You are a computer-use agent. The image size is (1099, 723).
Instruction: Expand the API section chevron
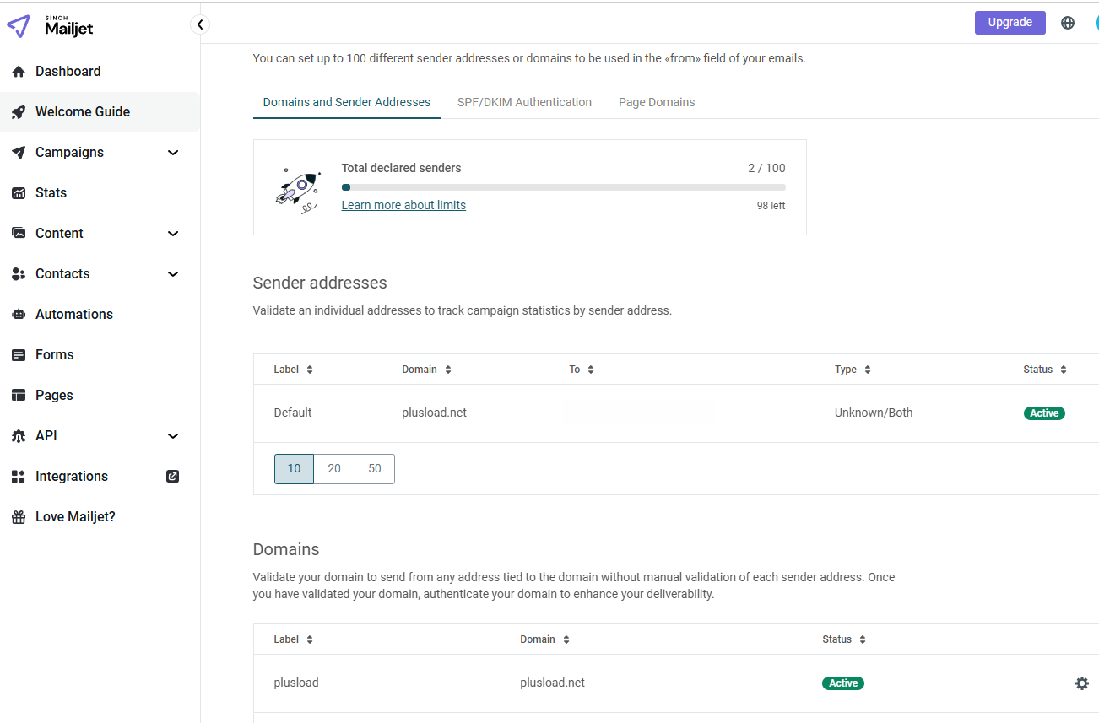pyautogui.click(x=173, y=436)
